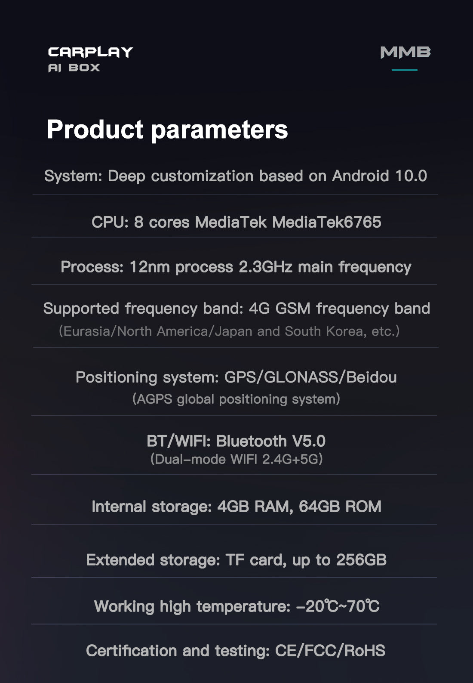Click the divider line below CPU row
The image size is (473, 683).
pyautogui.click(x=234, y=237)
